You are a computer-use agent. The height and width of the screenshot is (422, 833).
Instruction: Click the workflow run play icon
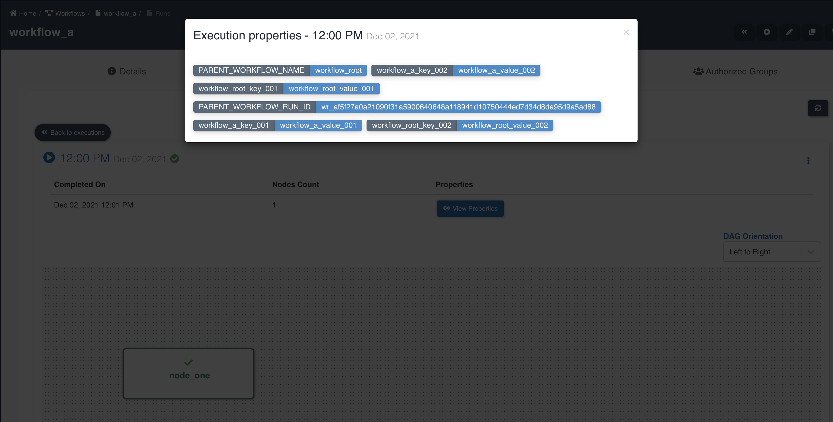(x=49, y=158)
